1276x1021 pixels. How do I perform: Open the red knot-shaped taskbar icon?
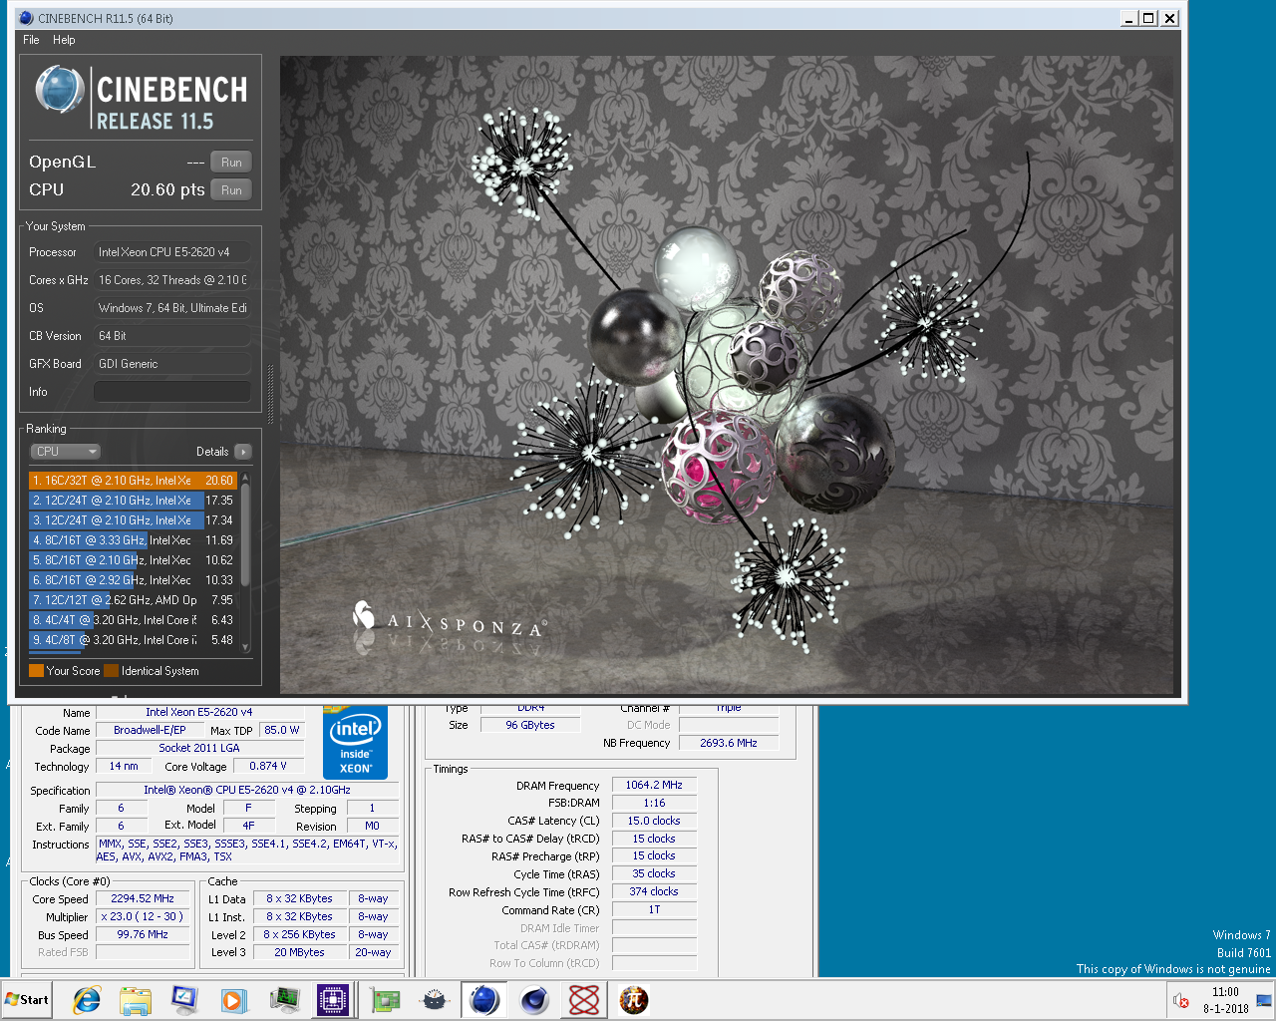584,999
